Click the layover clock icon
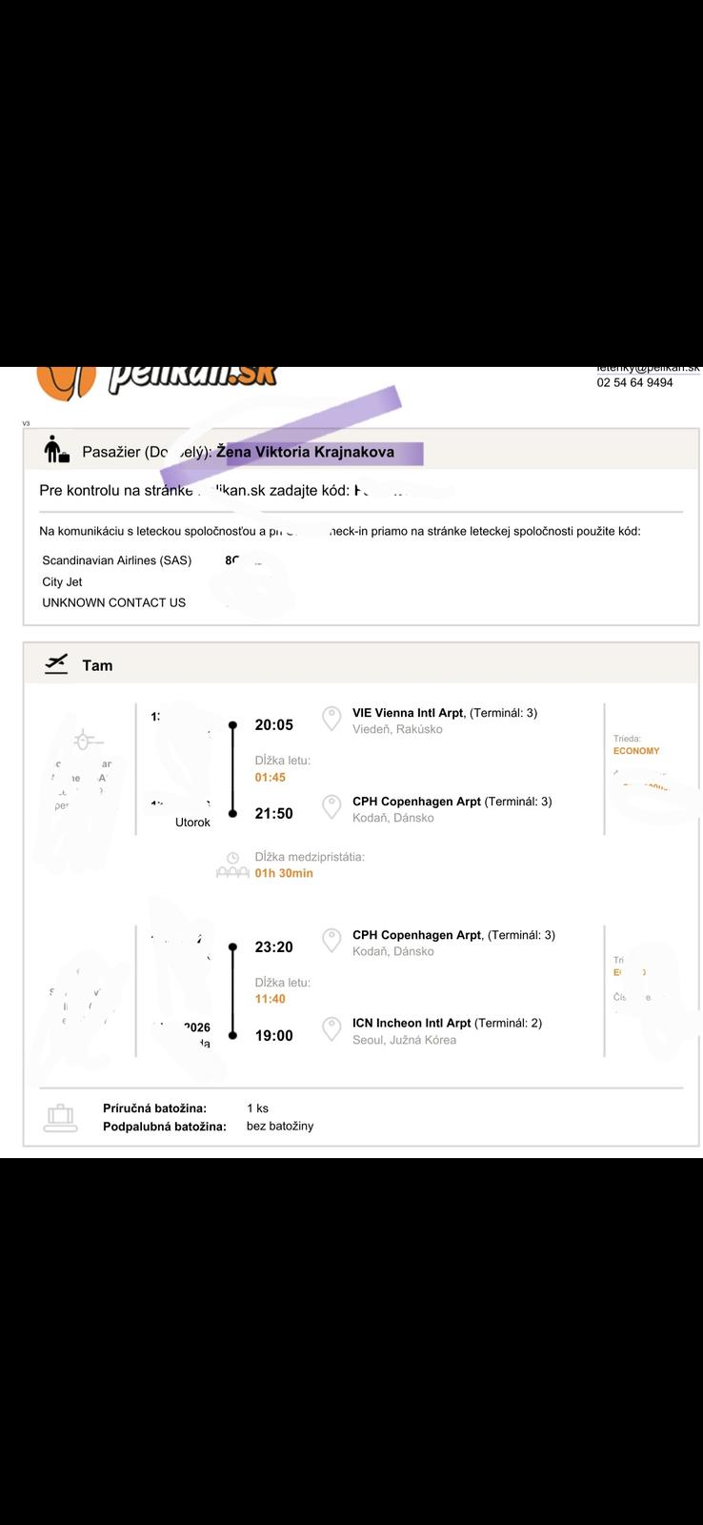703x1525 pixels. [x=232, y=857]
